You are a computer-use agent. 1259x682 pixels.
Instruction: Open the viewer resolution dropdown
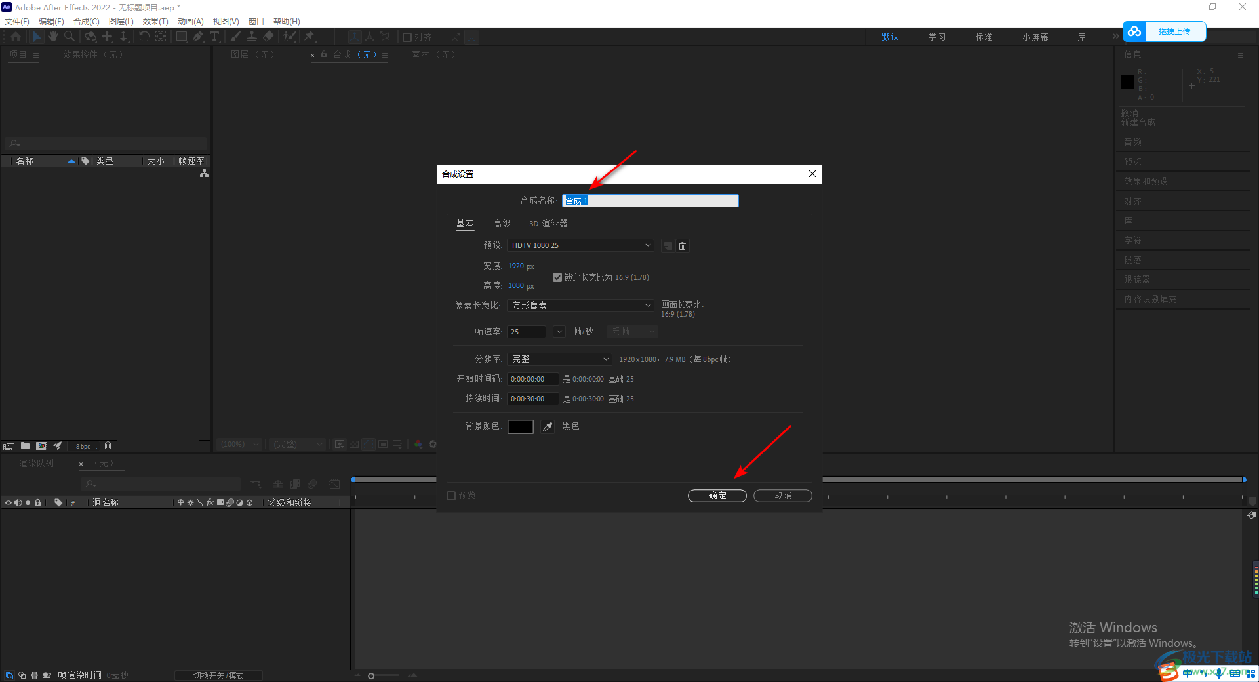coord(298,444)
